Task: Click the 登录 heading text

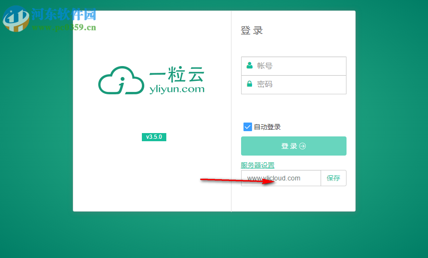Action: click(252, 30)
